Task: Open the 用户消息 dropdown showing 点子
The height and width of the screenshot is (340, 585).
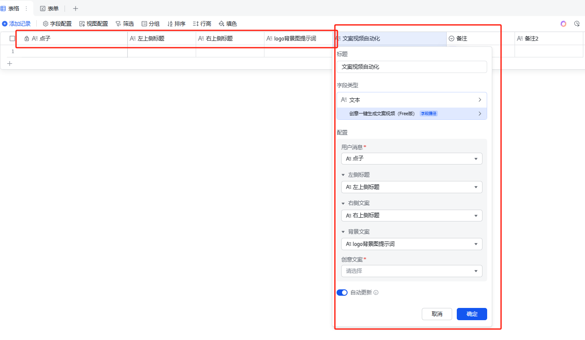Action: (412, 159)
